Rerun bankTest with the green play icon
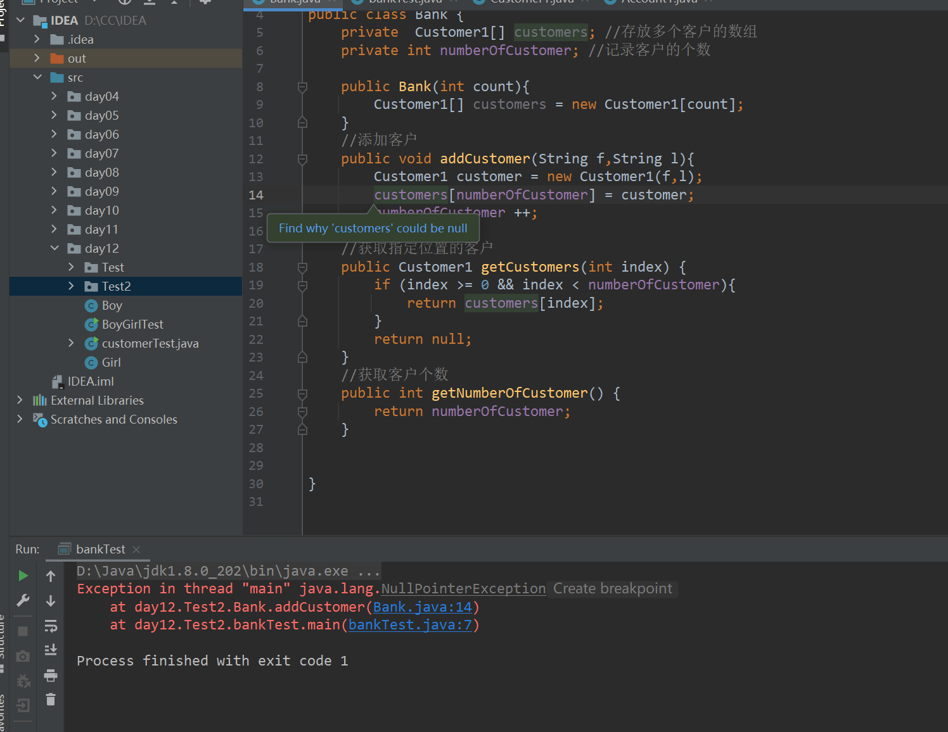 point(23,576)
